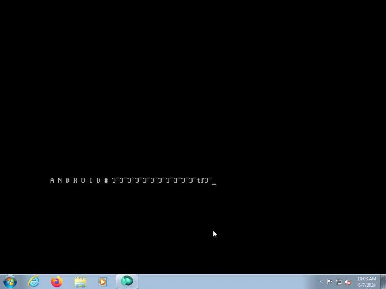
Task: Open the Windows Start menu
Action: point(10,281)
